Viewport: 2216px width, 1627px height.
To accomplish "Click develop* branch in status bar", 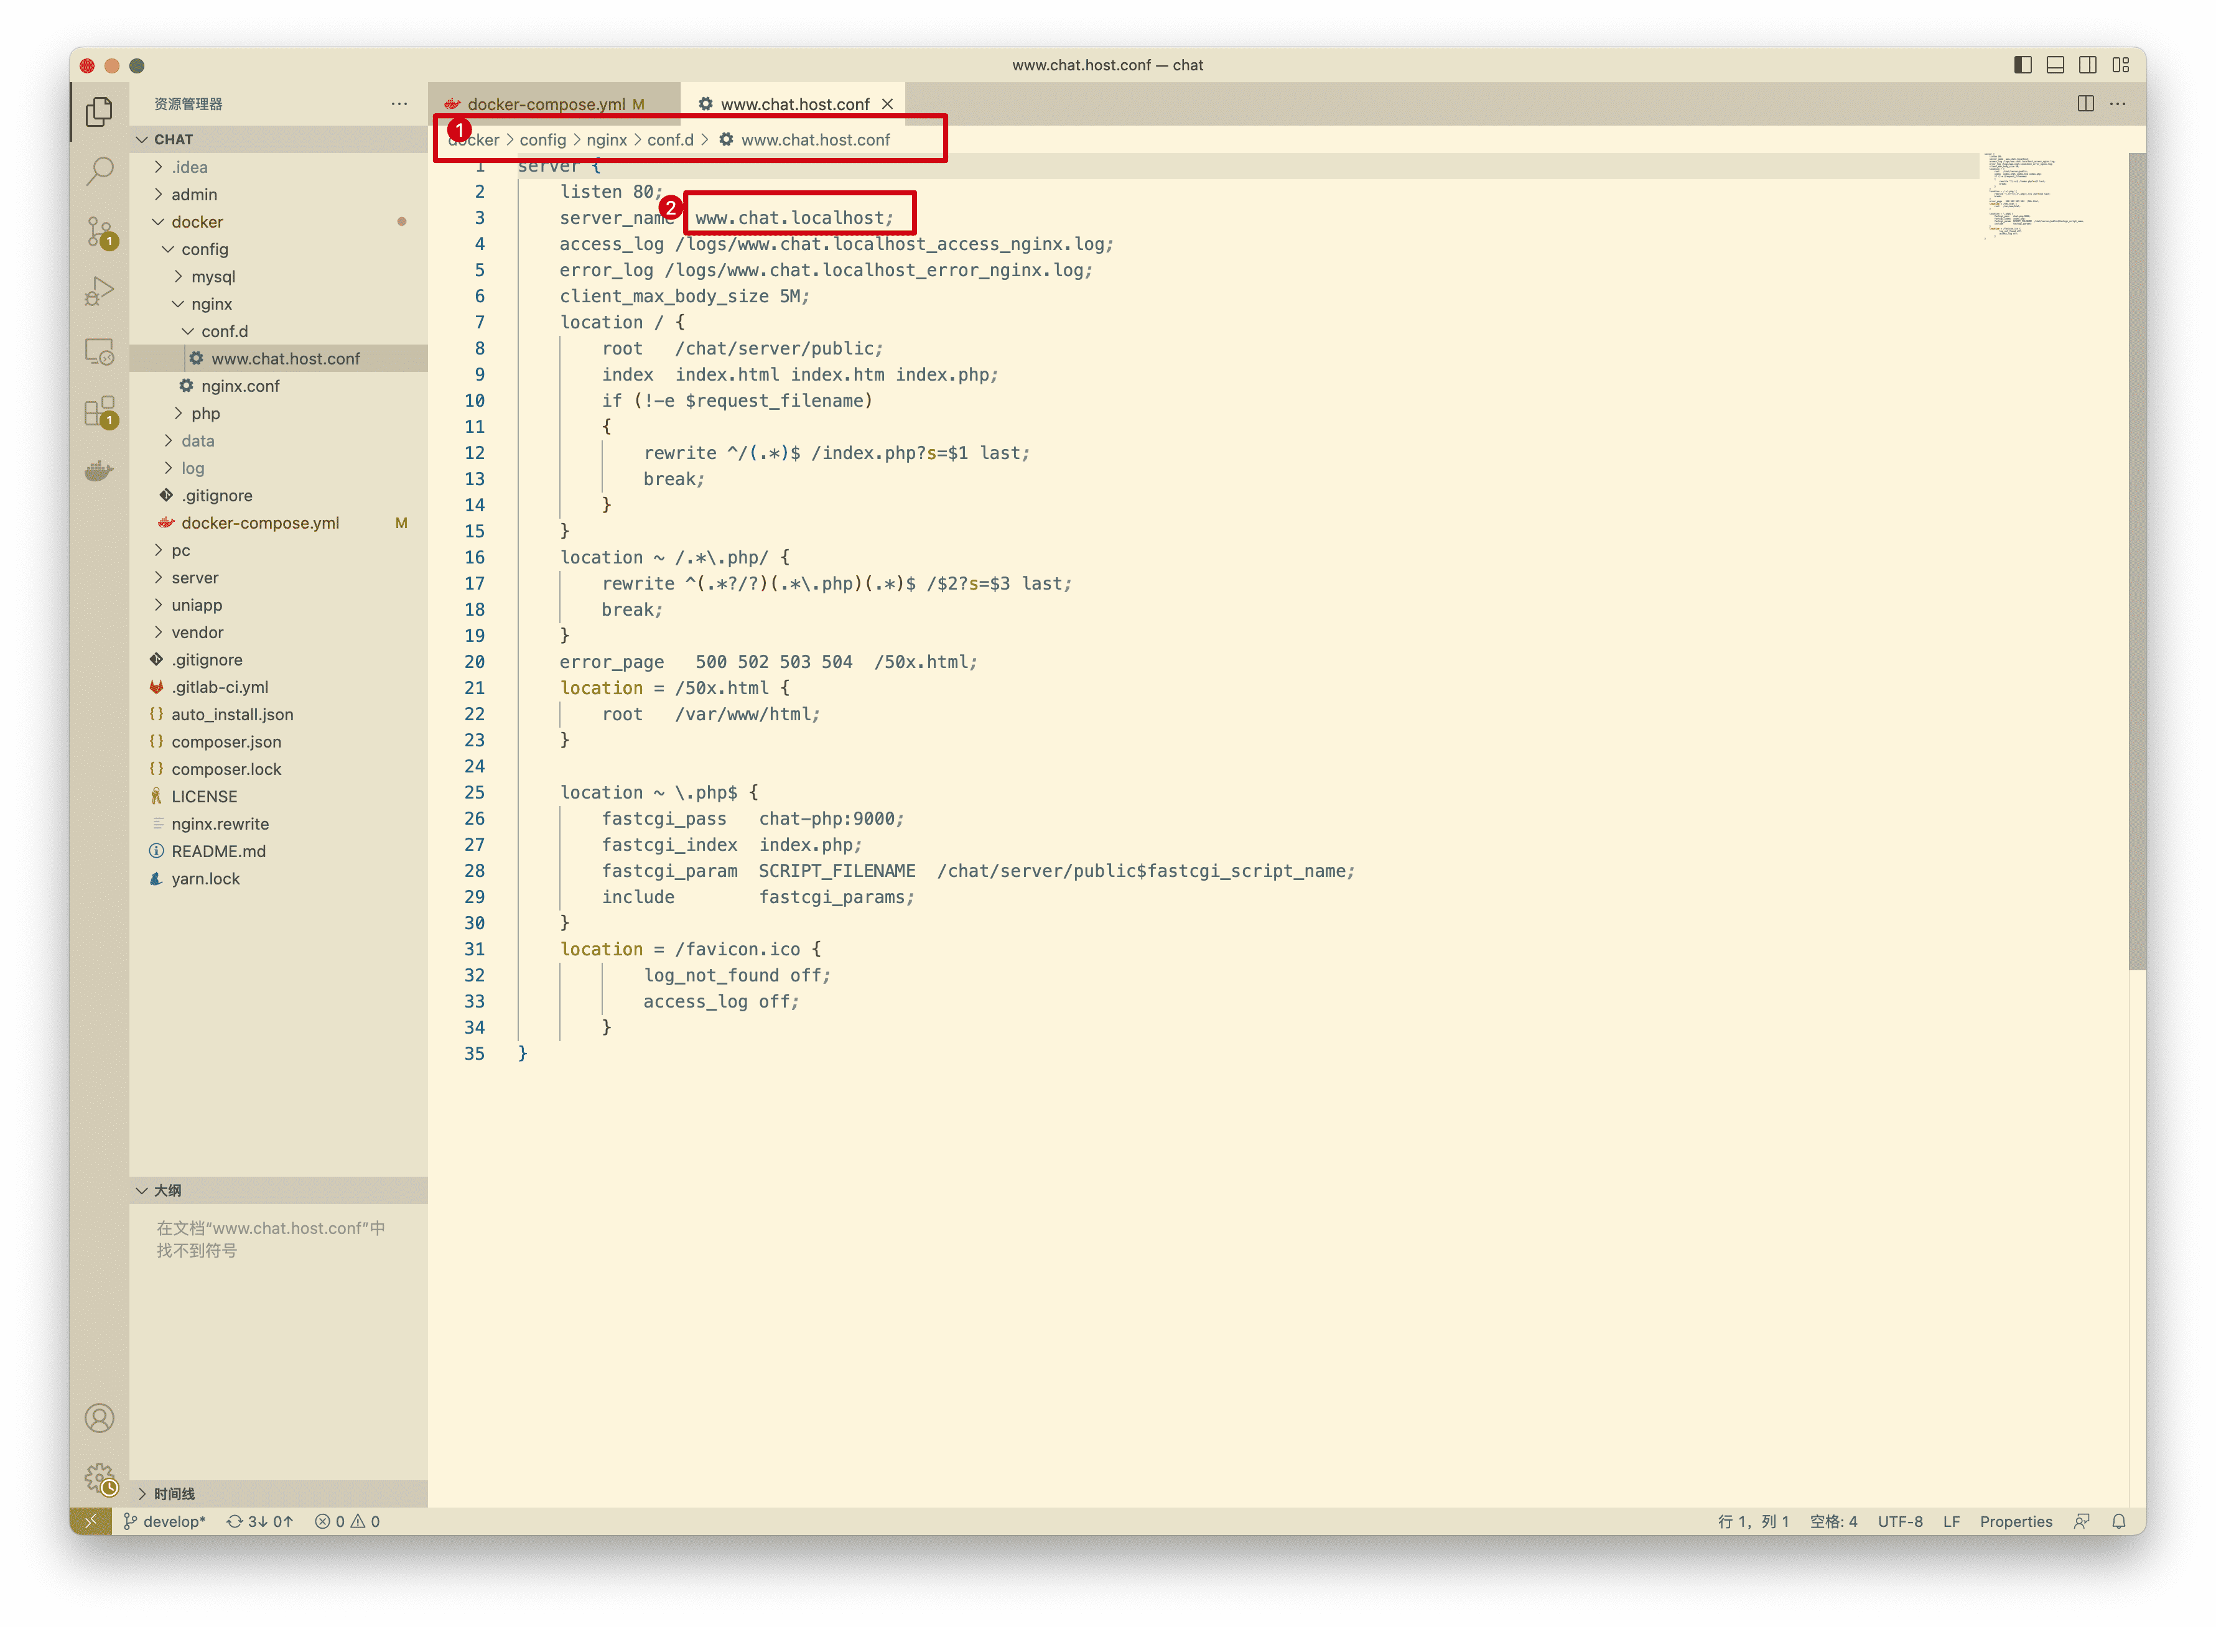I will tap(164, 1522).
